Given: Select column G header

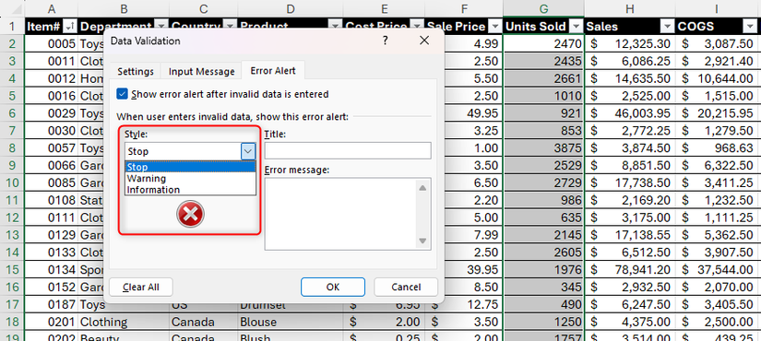Looking at the screenshot, I should pos(543,8).
